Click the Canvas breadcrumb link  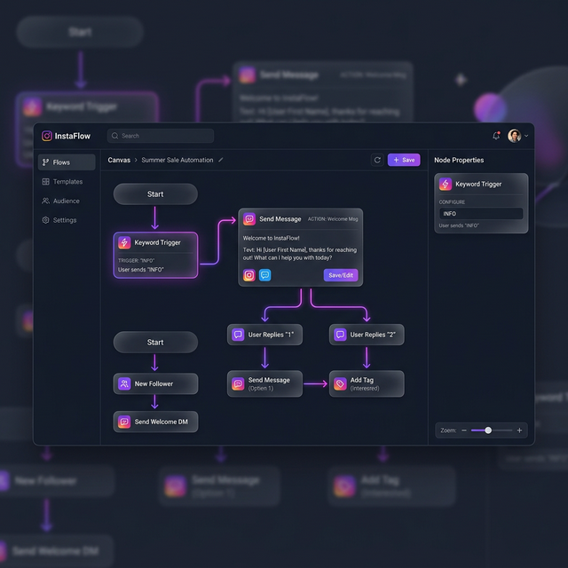[119, 160]
